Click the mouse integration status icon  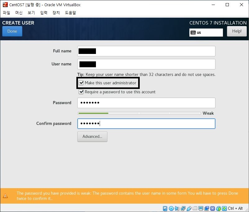219,208
